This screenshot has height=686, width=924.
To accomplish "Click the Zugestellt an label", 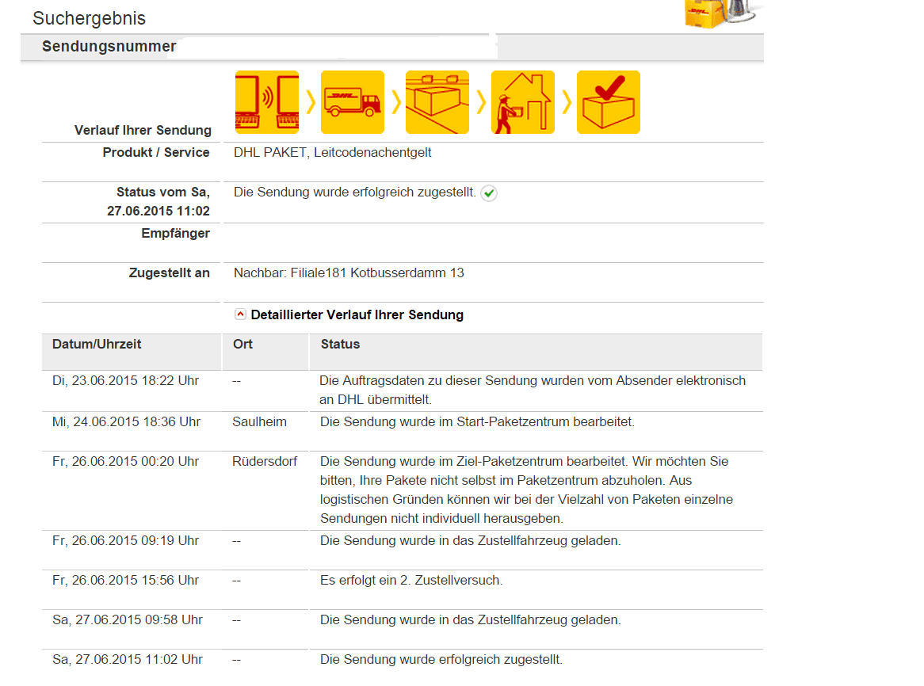I will (169, 272).
